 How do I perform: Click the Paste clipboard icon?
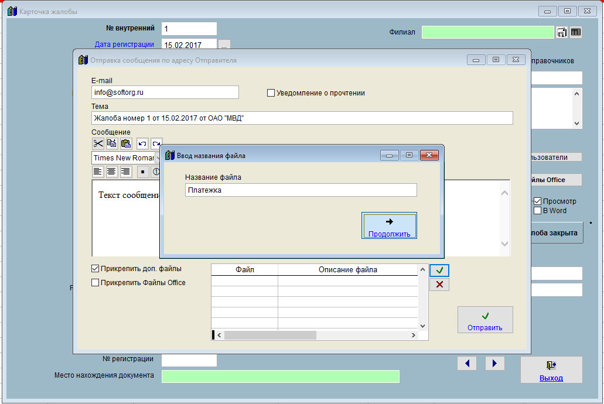click(x=126, y=143)
